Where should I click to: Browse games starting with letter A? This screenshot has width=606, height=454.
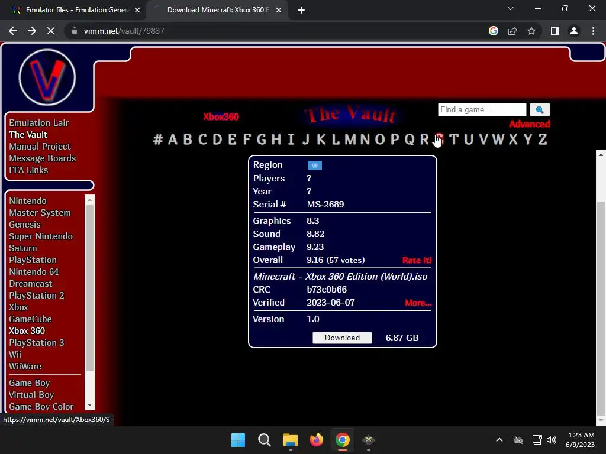[173, 140]
